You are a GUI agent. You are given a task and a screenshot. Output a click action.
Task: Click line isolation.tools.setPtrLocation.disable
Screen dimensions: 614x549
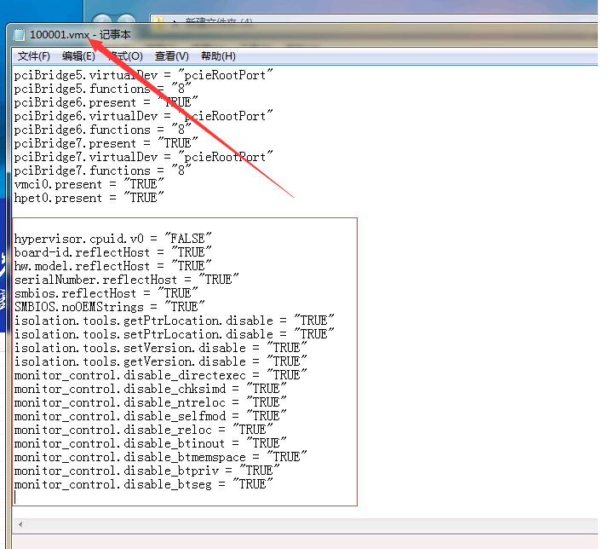(x=175, y=334)
